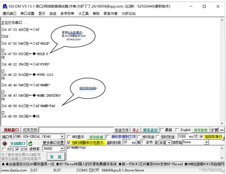Click the receive window scroll up arrow
This screenshot has height=174, width=226.
[x=222, y=20]
